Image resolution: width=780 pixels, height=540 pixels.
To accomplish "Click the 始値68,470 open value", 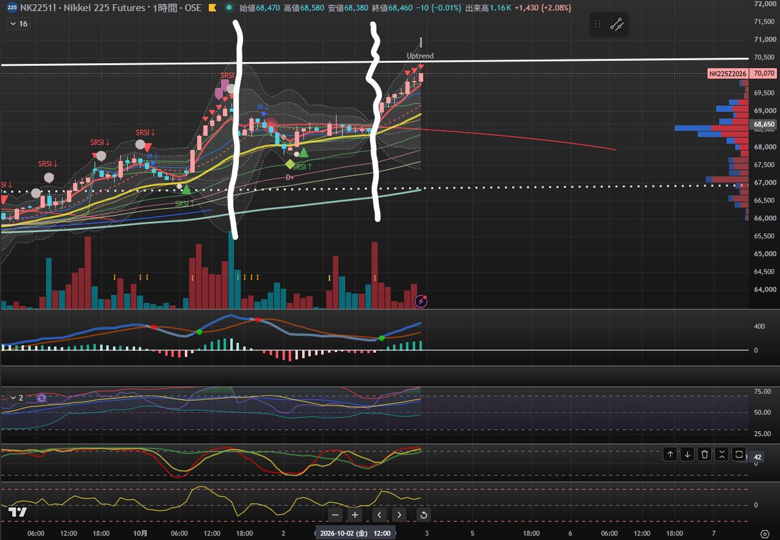I will point(261,6).
